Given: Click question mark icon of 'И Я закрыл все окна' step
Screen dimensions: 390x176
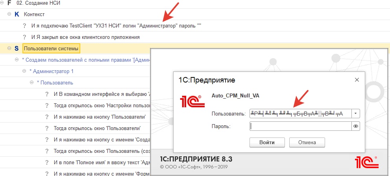Looking at the screenshot, I should point(24,37).
